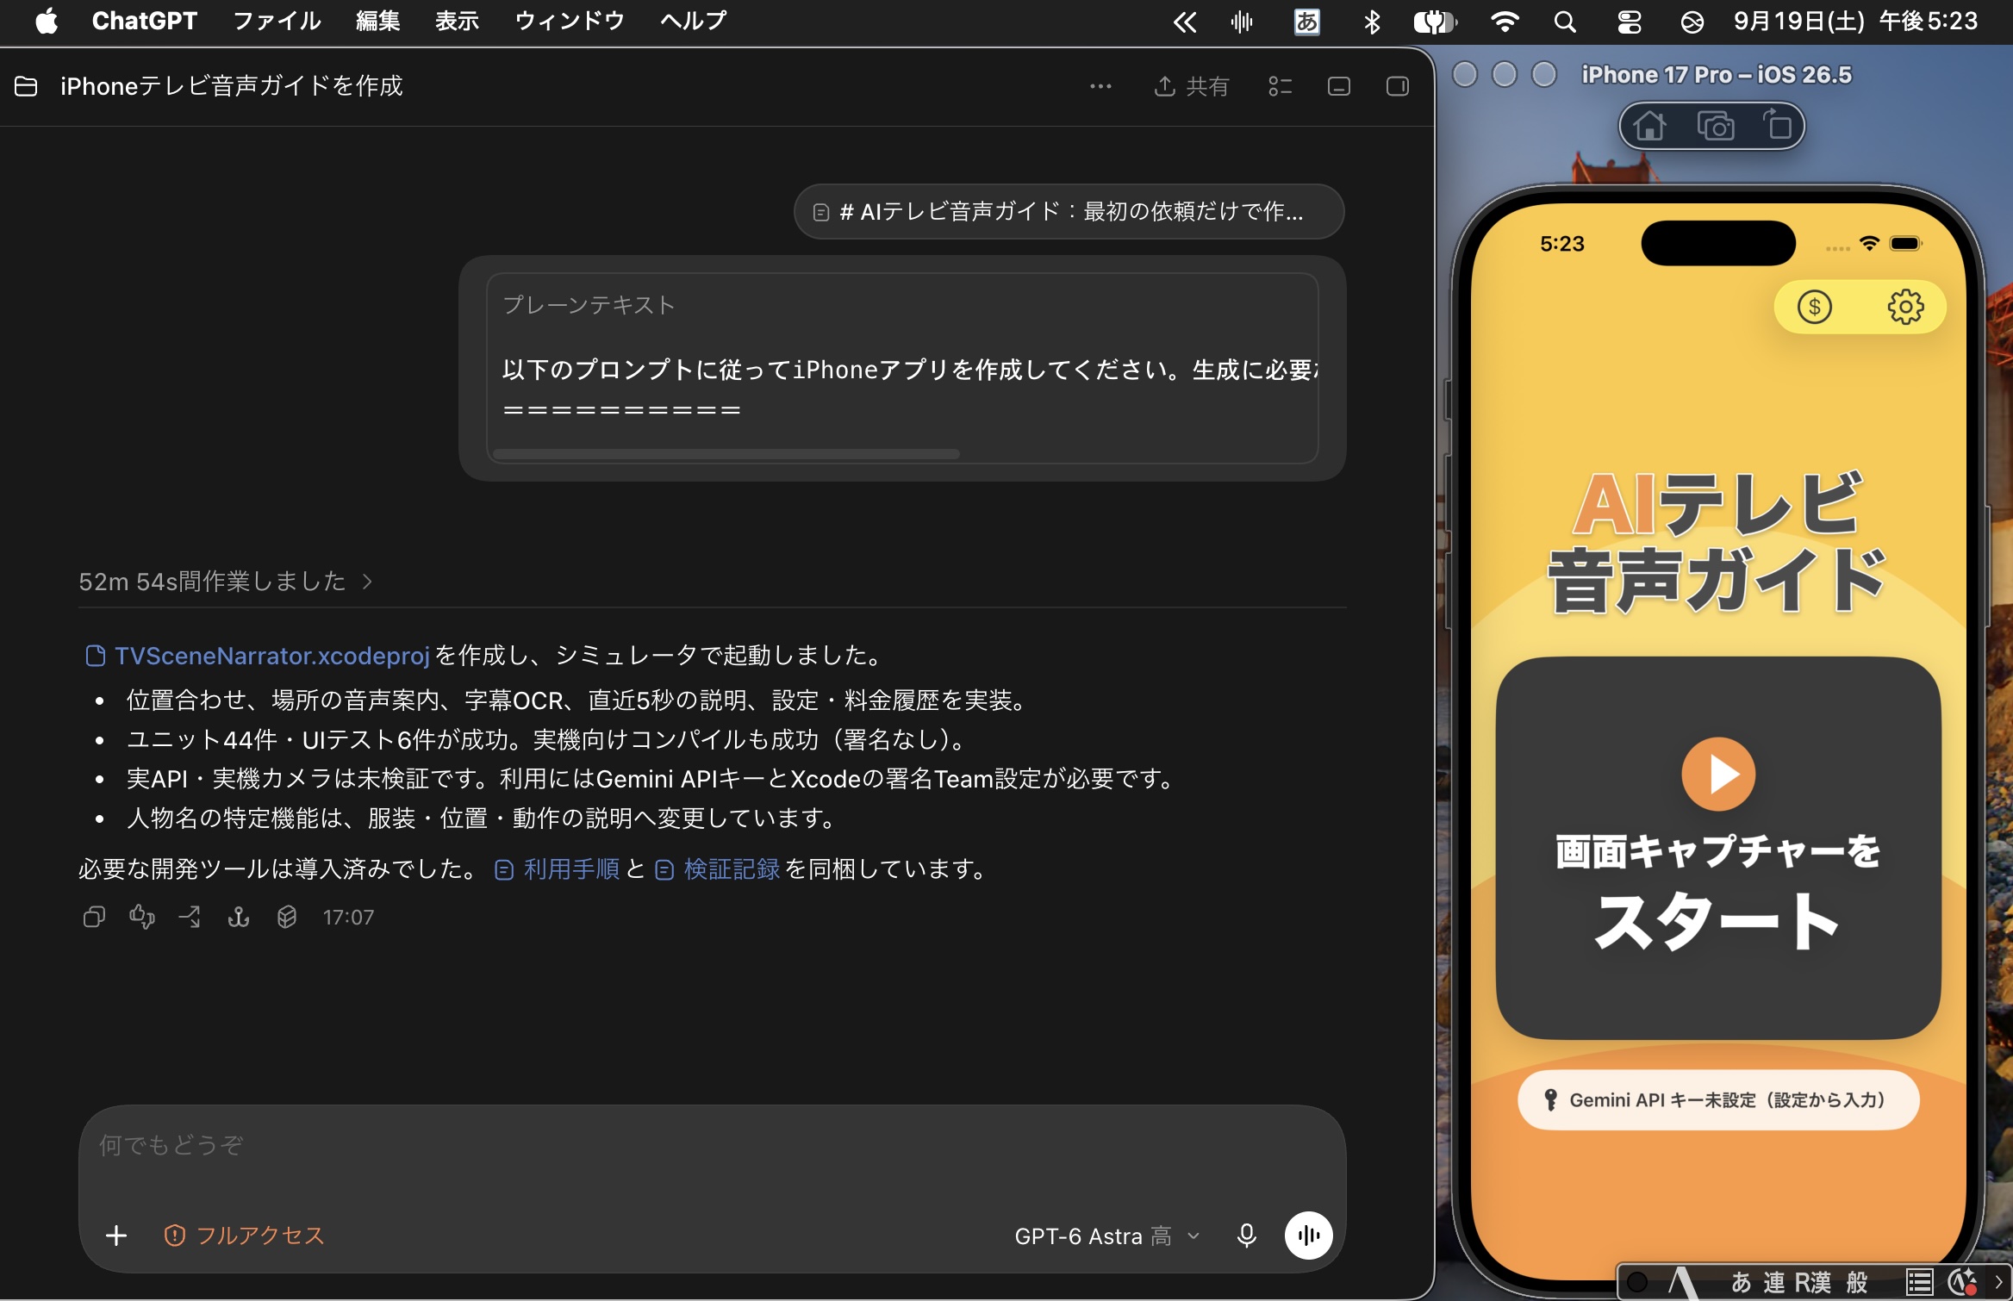
Task: Open the ファイル menu
Action: point(277,21)
